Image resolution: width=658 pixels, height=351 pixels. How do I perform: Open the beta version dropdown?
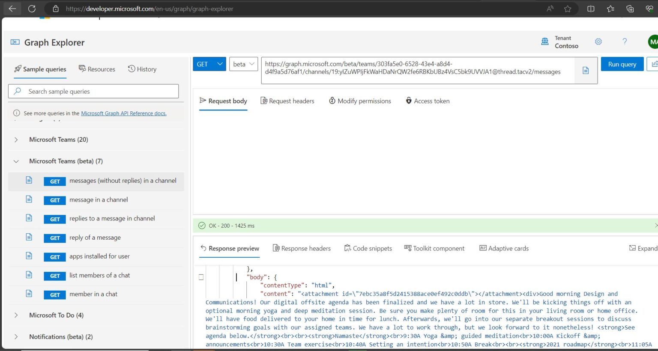(x=243, y=64)
